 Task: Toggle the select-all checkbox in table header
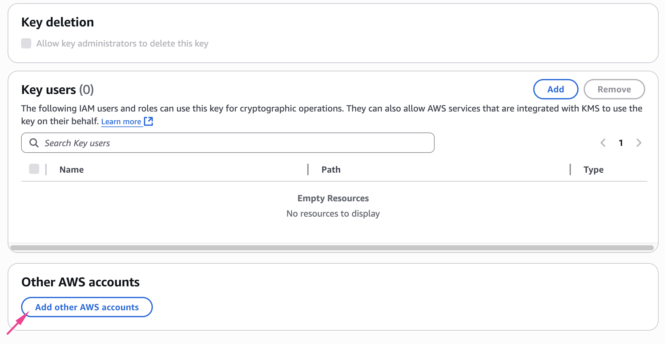[34, 169]
